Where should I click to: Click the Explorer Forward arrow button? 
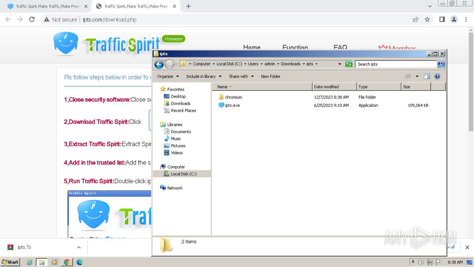(x=169, y=64)
